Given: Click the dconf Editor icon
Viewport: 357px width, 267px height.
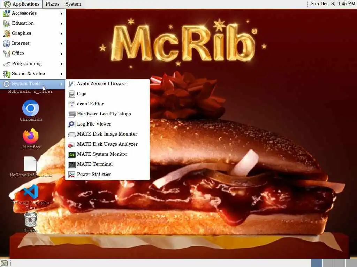Looking at the screenshot, I should 72,104.
